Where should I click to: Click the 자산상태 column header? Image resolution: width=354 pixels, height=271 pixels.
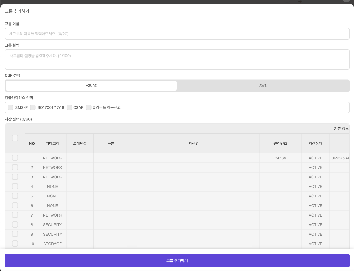(315, 143)
